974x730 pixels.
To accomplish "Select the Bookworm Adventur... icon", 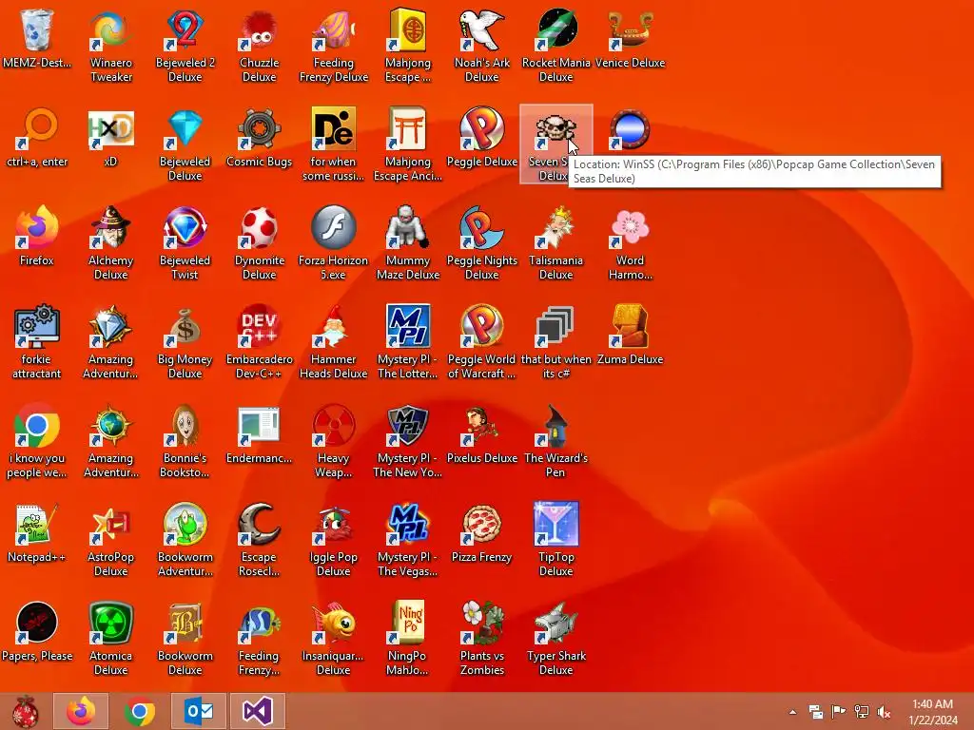I will [185, 524].
